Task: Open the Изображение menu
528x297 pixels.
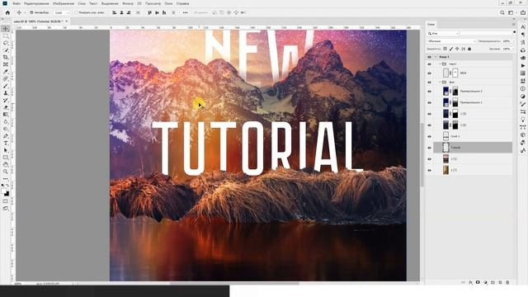Action: [x=64, y=3]
